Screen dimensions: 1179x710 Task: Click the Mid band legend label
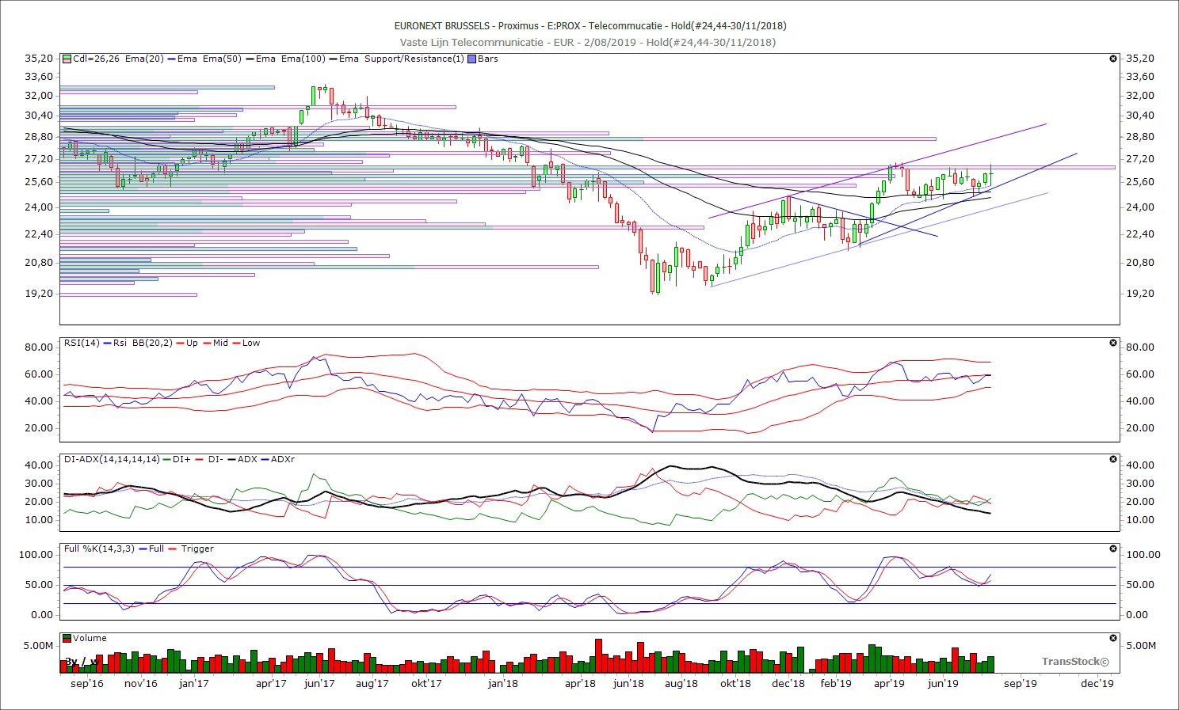(220, 343)
